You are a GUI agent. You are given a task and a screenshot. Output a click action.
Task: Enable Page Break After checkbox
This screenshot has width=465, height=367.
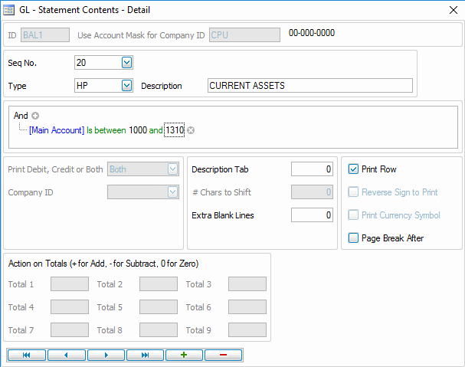point(353,238)
